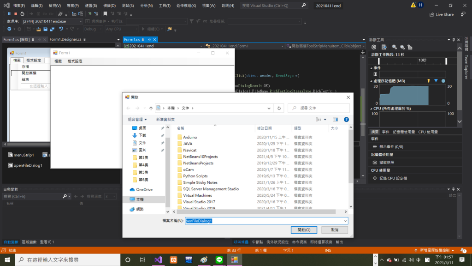The image size is (472, 266).
Task: Open LINE app from the taskbar
Action: (x=219, y=260)
